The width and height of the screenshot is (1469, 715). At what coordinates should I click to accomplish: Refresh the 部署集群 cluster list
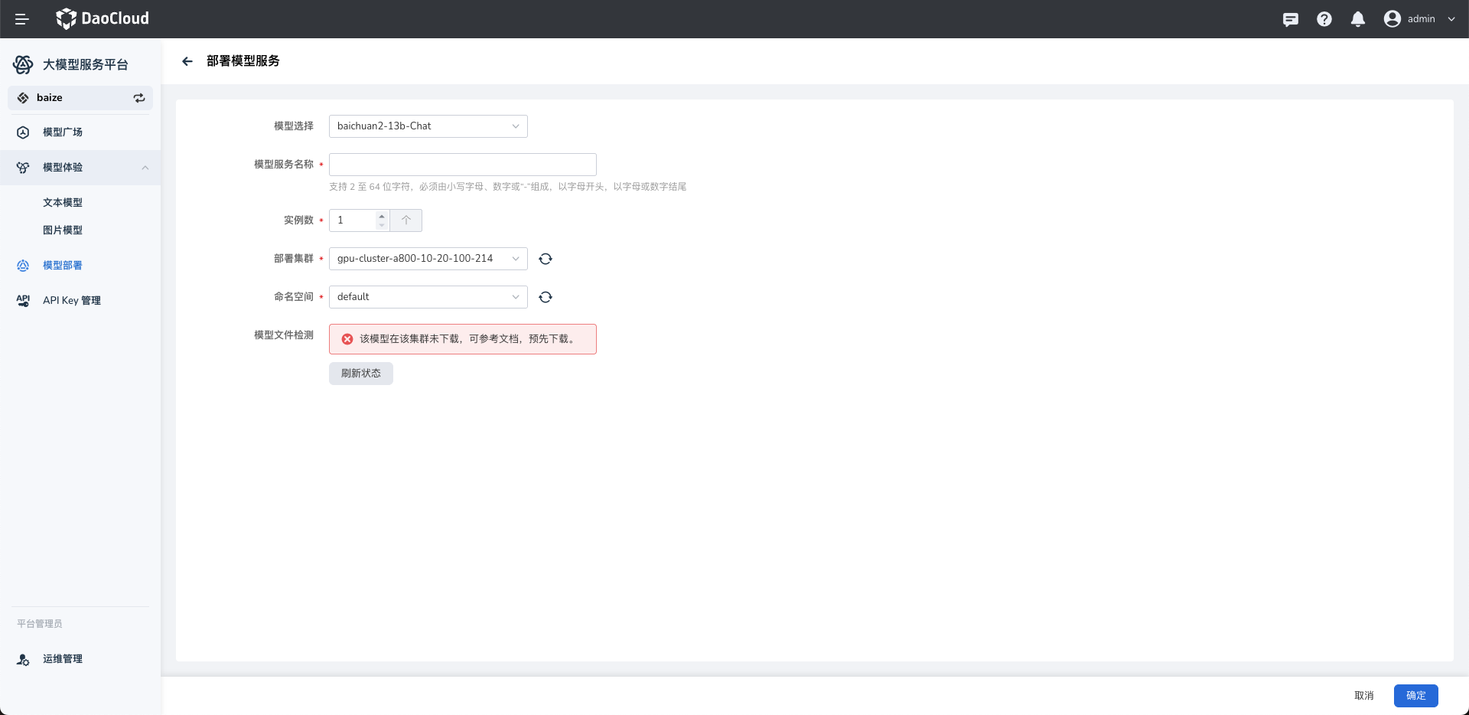point(546,259)
